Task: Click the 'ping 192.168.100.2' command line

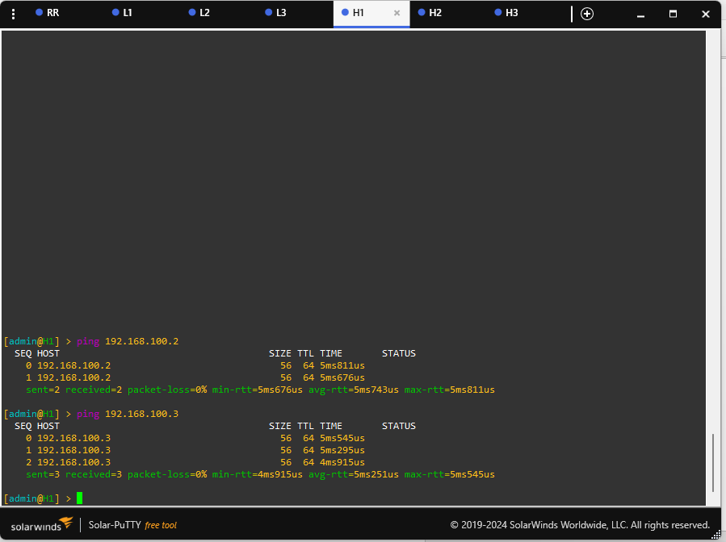Action: 91,341
